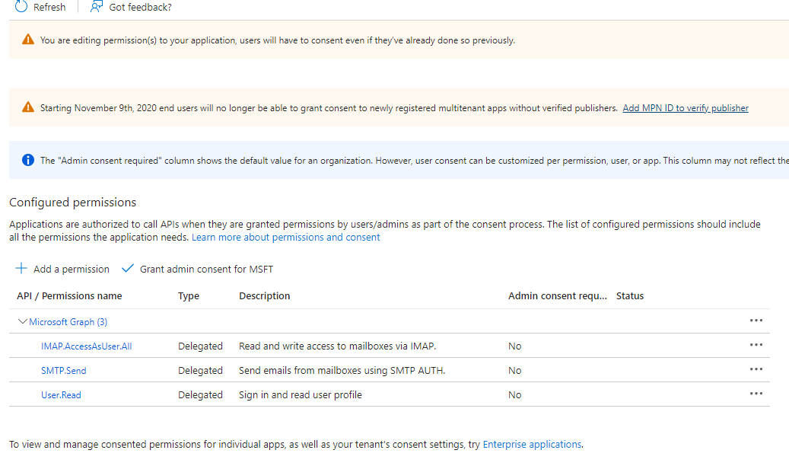Click the blue info icon in Admin consent banner

tap(28, 160)
